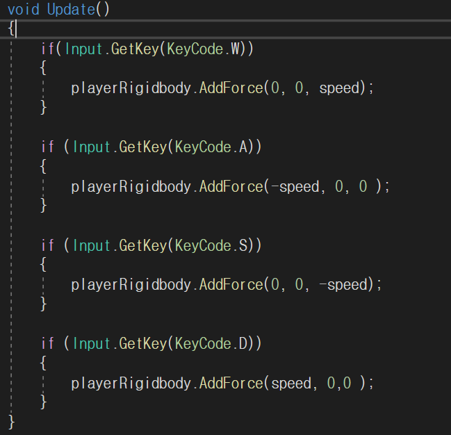Place cursor after the Update opening brace
The height and width of the screenshot is (435, 451).
pyautogui.click(x=16, y=28)
